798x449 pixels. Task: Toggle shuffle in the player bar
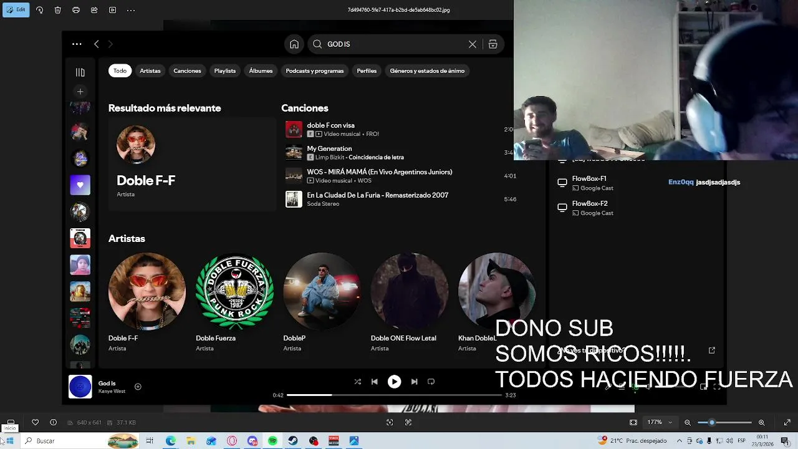click(x=358, y=382)
